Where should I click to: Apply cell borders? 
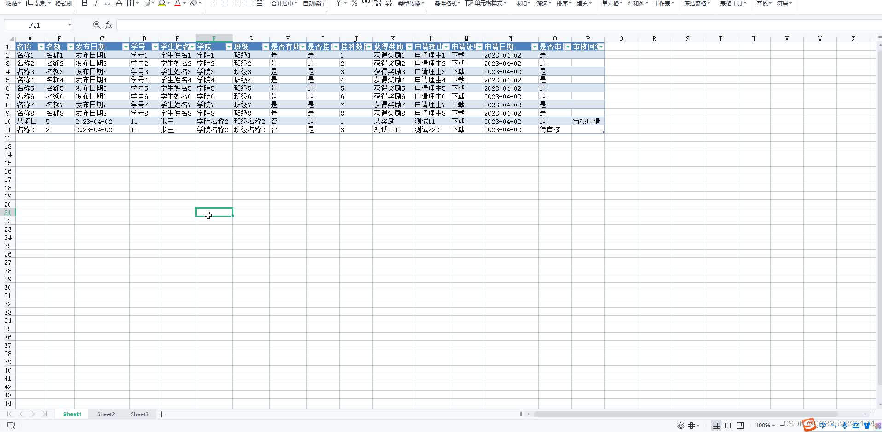[x=130, y=3]
